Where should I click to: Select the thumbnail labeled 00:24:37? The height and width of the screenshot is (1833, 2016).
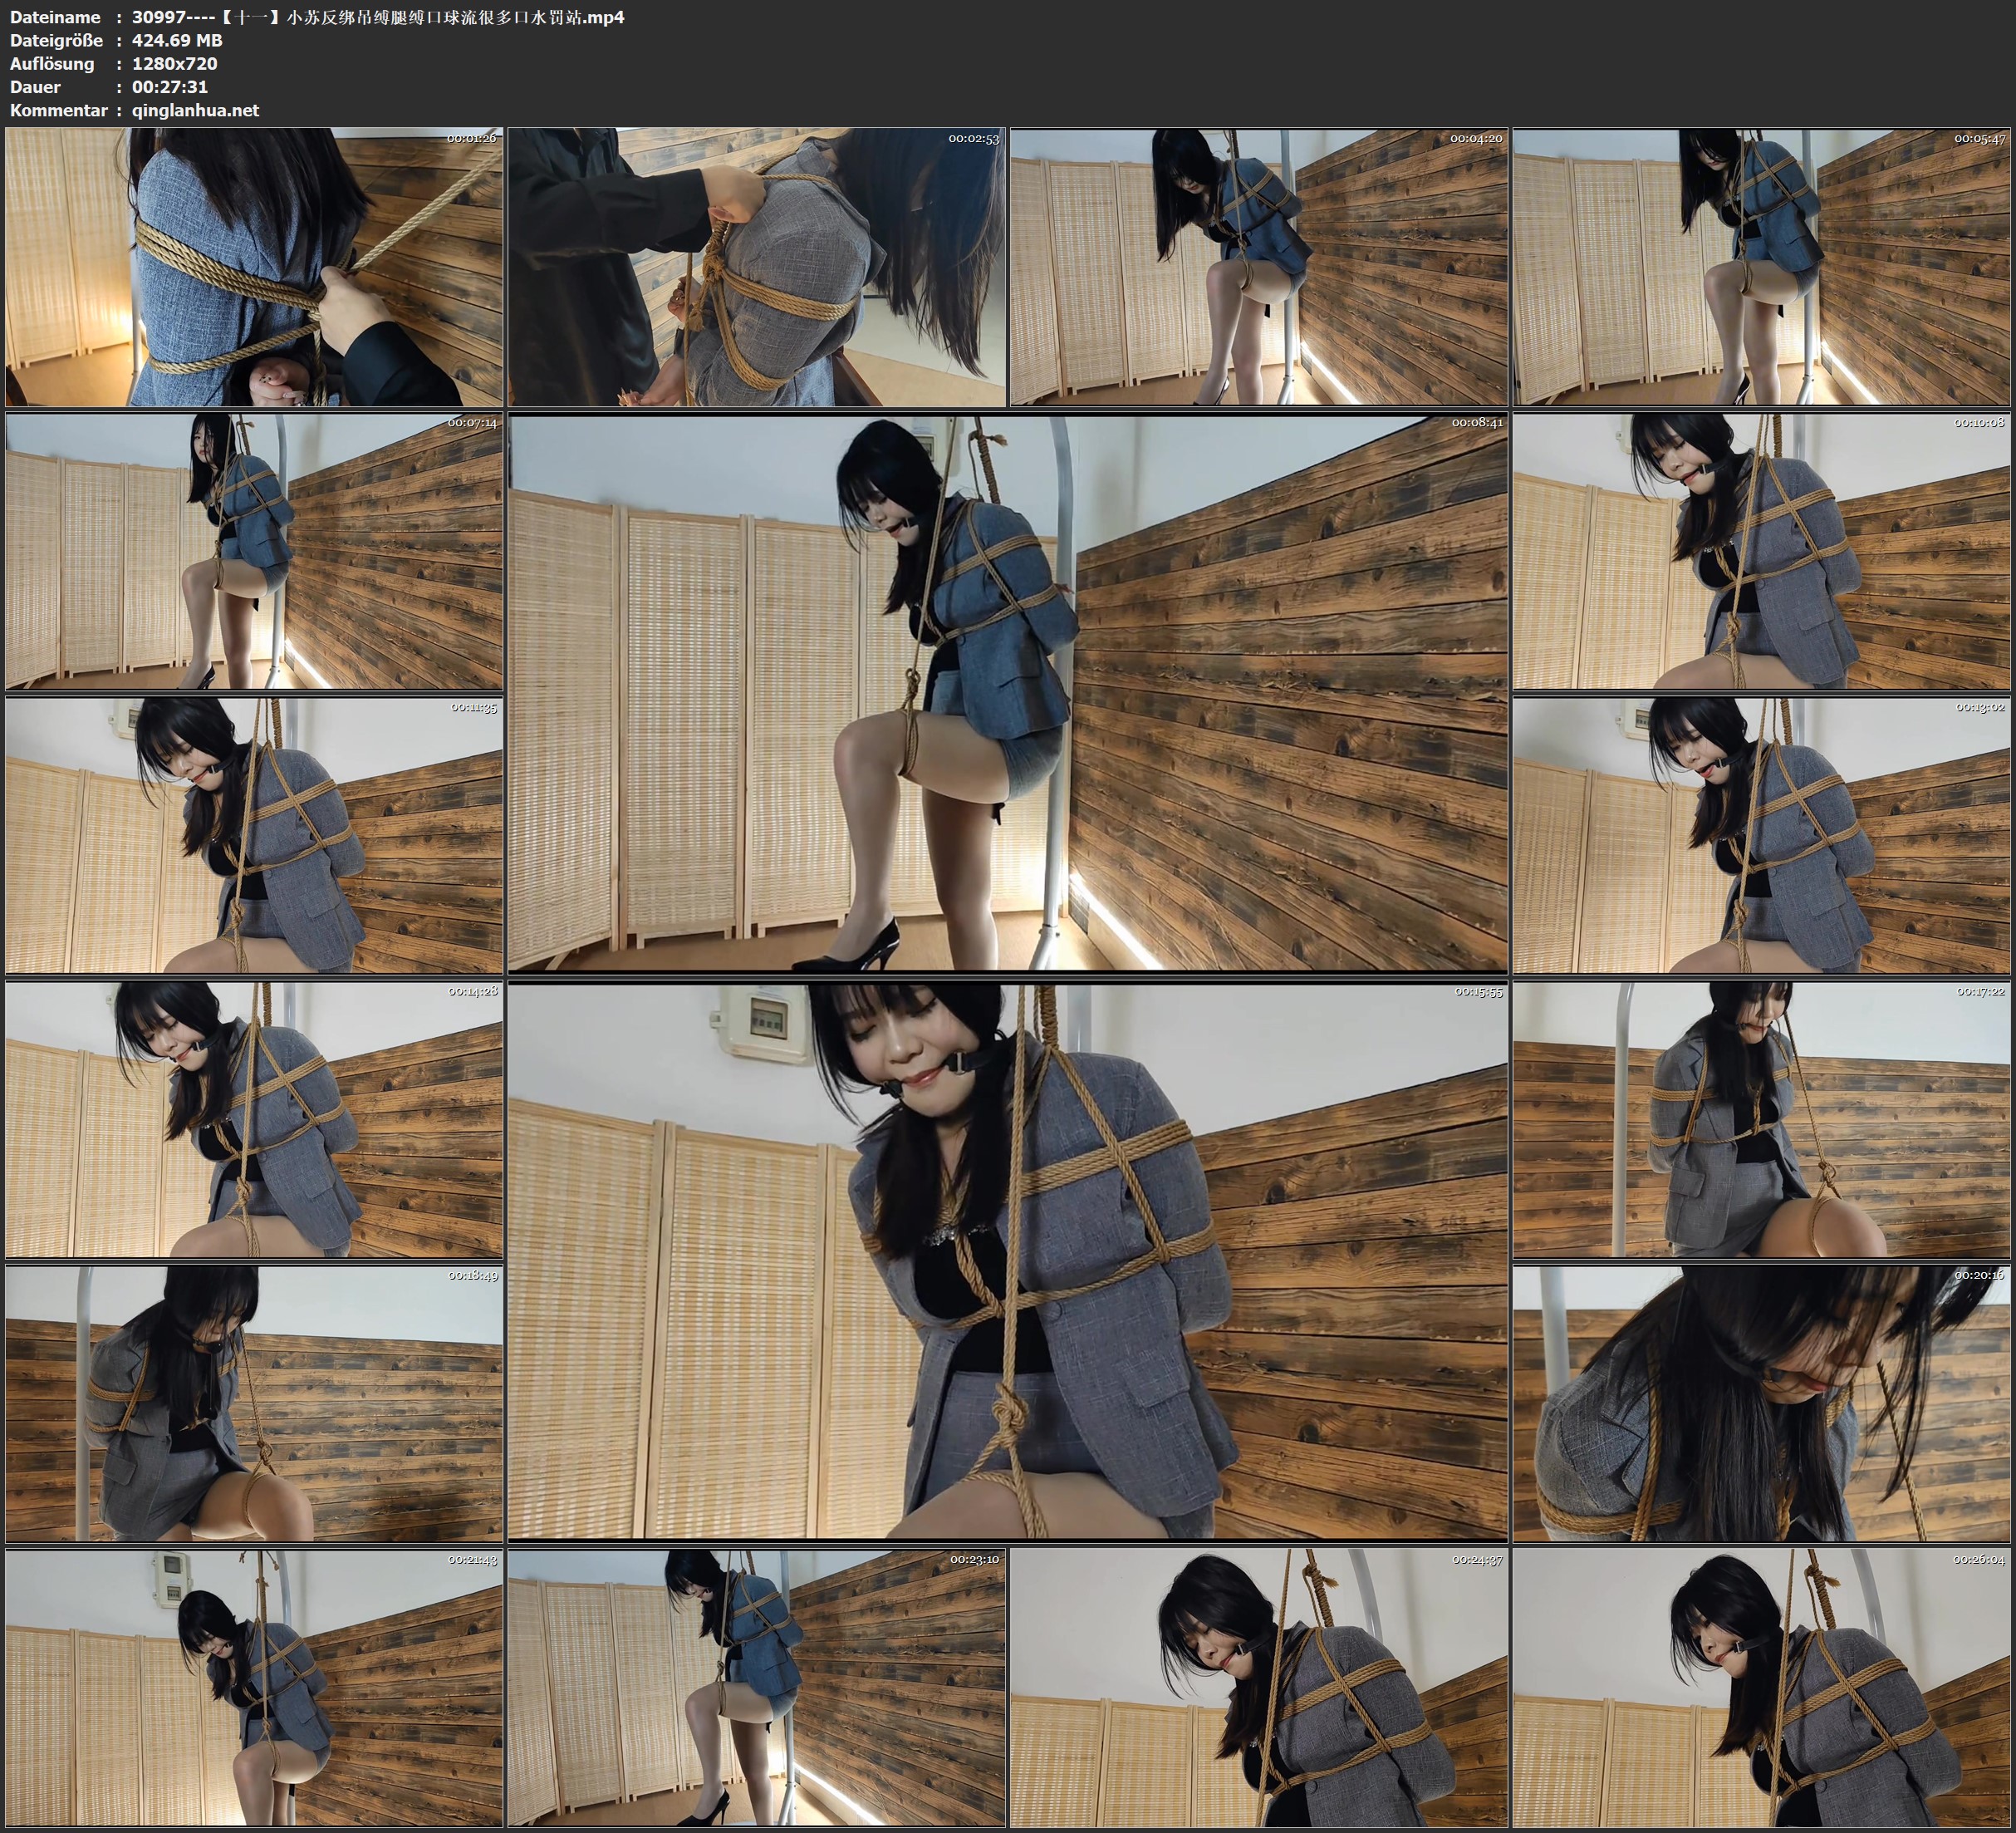point(1259,1688)
